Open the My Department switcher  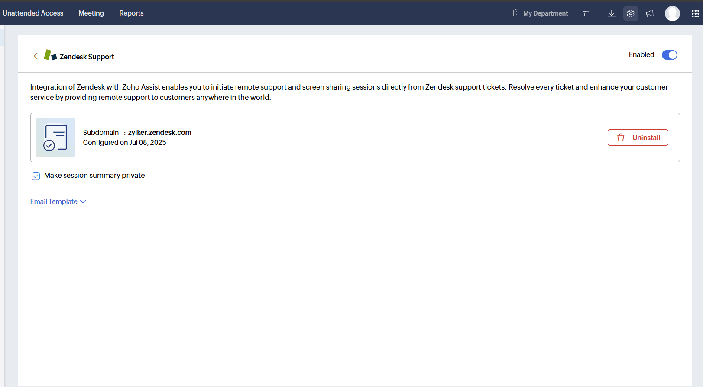541,13
